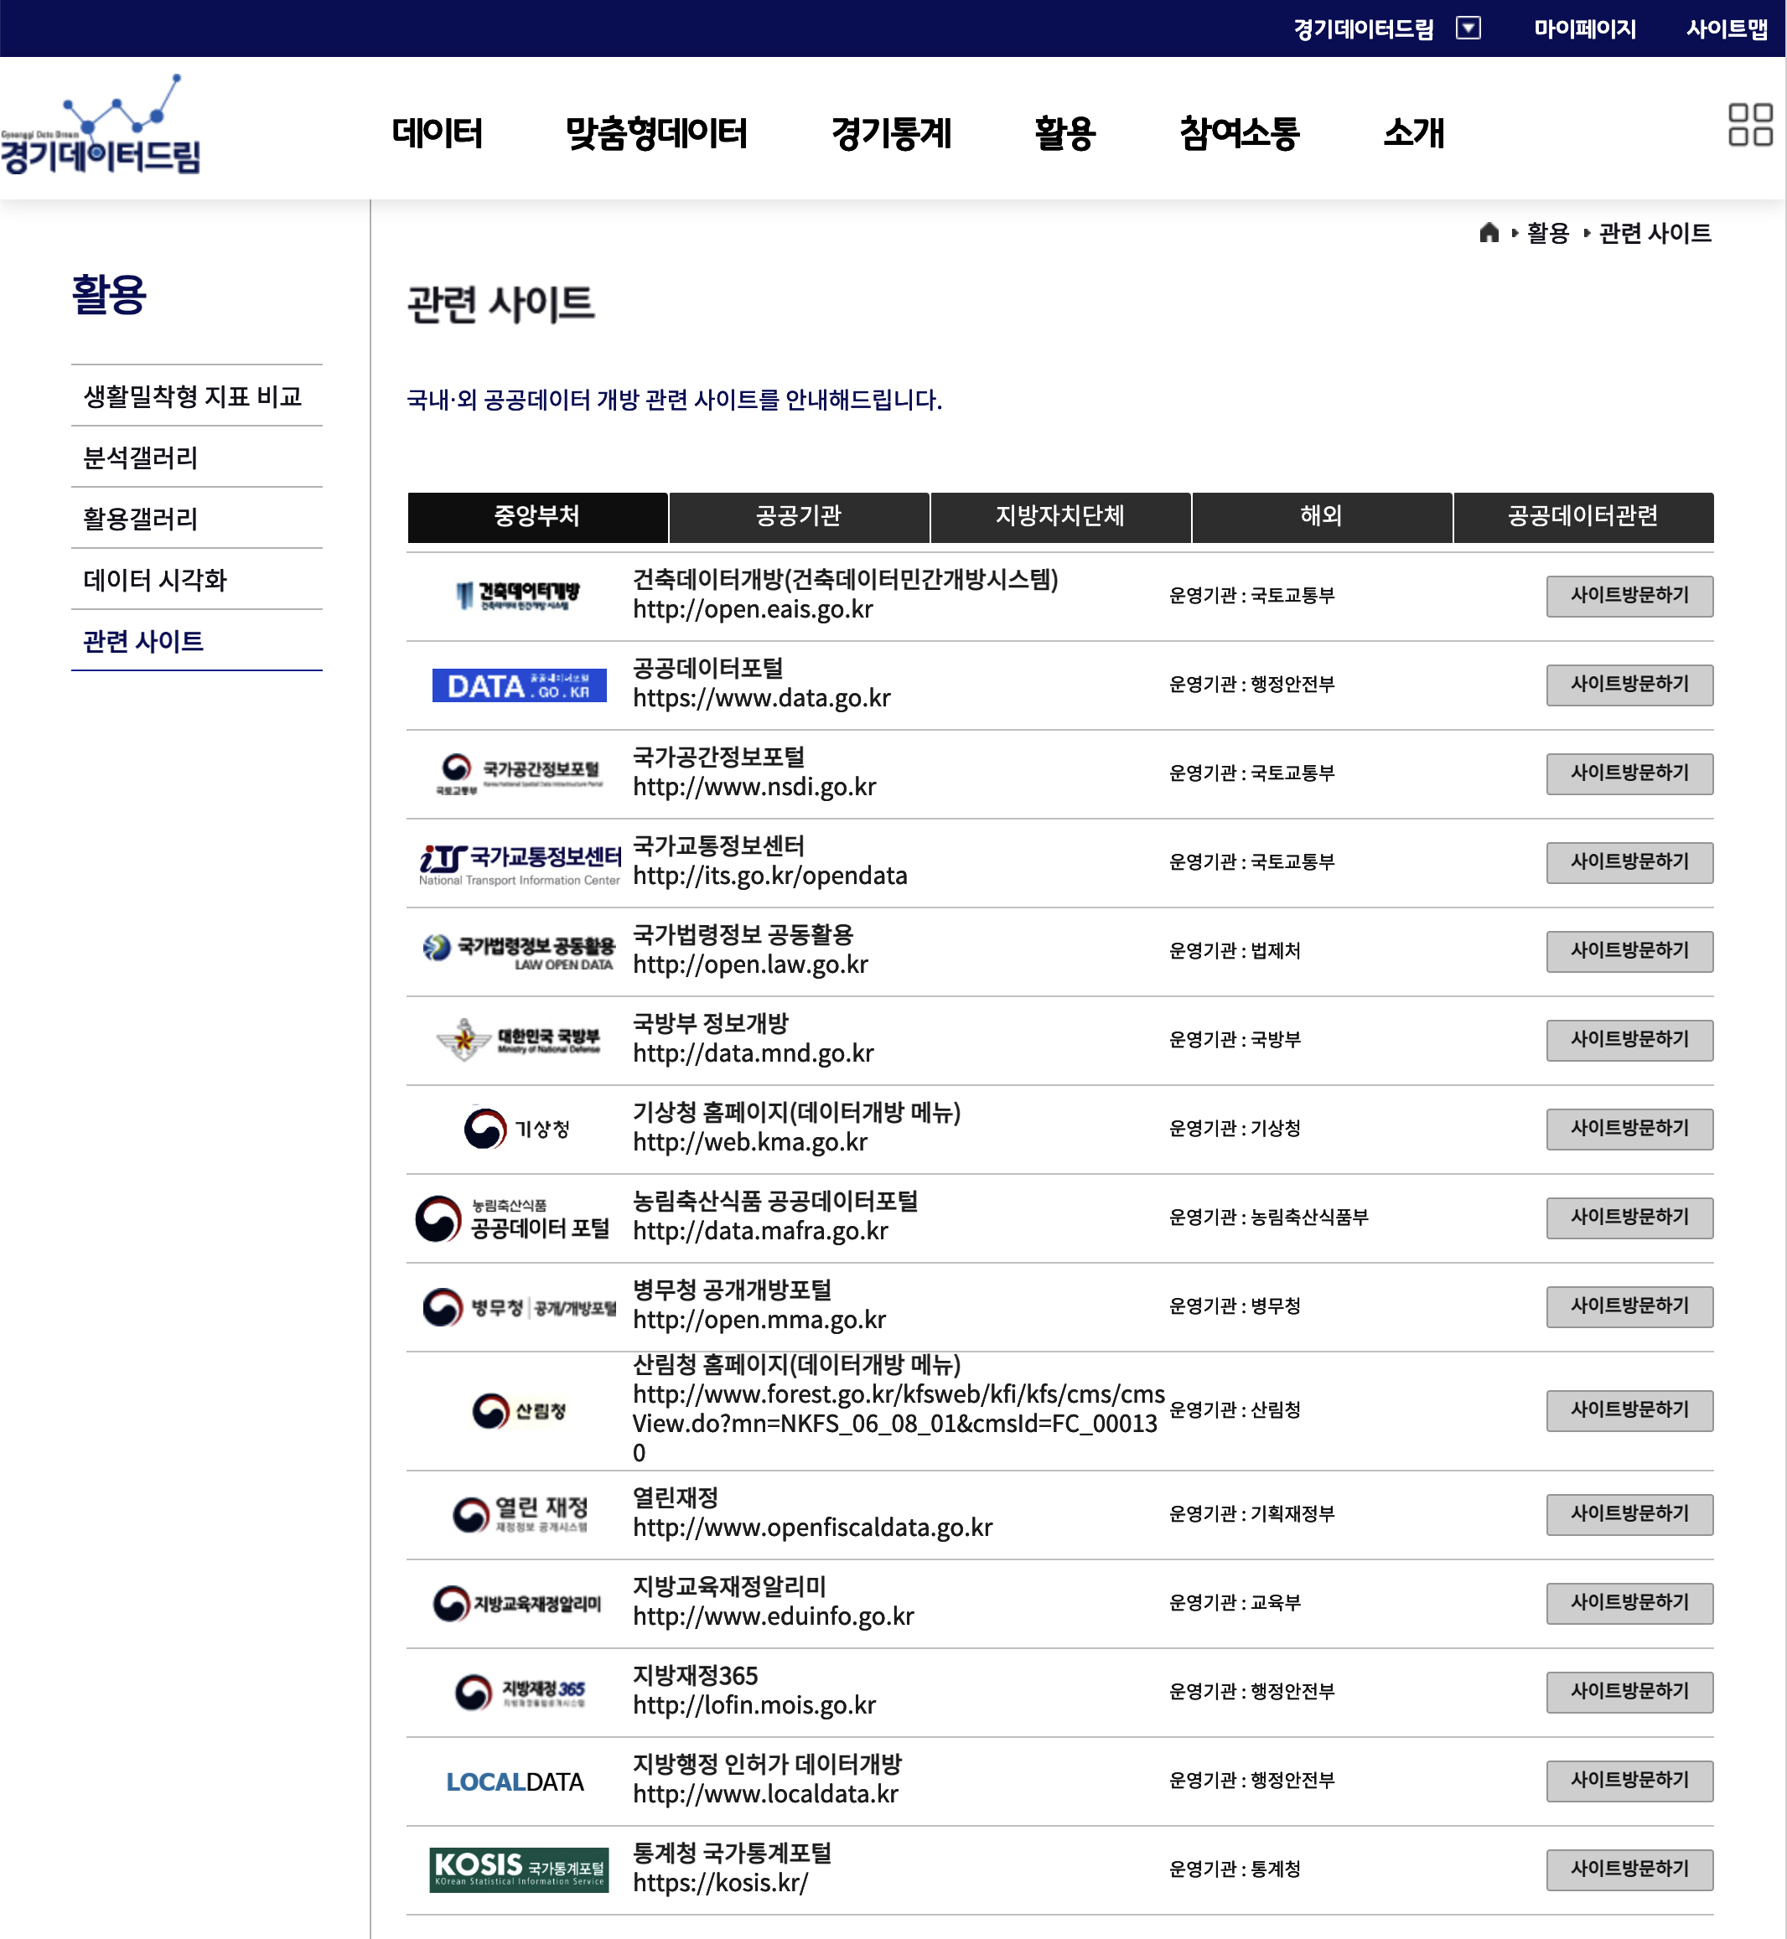Click the KOSIS 국가통계포털 logo

pyautogui.click(x=520, y=1869)
